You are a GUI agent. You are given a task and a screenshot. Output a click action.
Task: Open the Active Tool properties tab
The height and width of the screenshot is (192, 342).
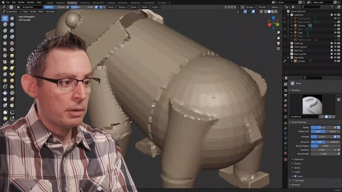[285, 84]
